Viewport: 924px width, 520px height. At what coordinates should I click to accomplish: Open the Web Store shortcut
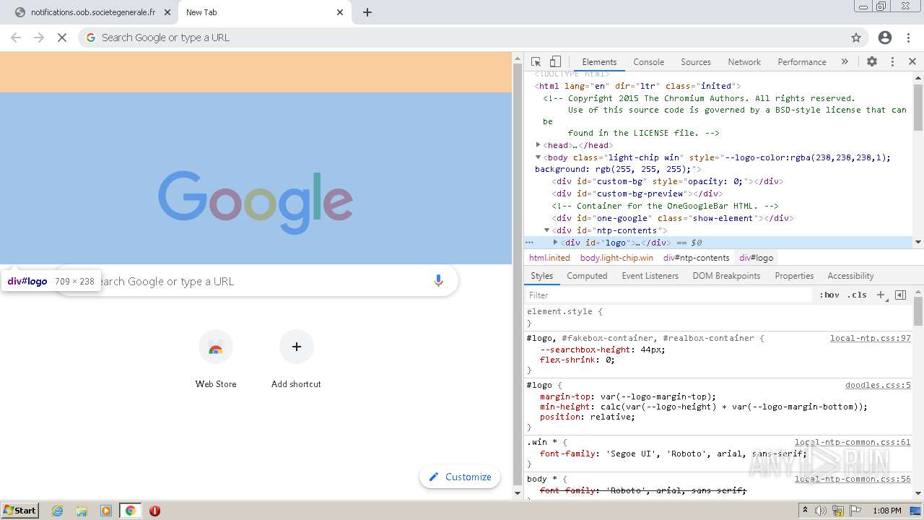(x=216, y=359)
